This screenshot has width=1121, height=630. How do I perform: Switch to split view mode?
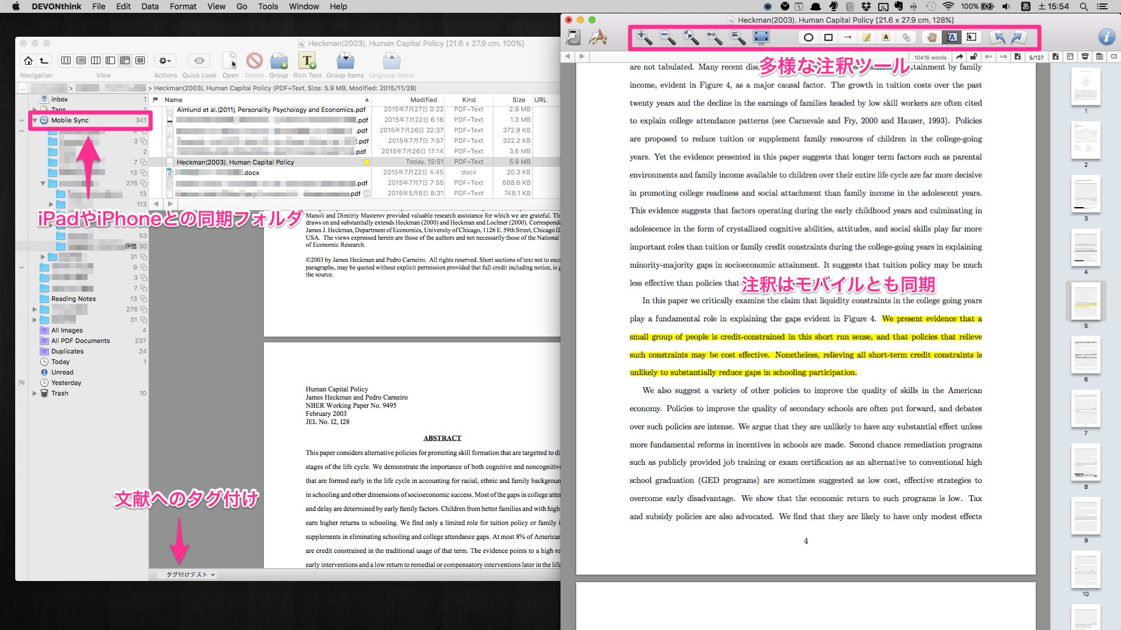[x=110, y=61]
